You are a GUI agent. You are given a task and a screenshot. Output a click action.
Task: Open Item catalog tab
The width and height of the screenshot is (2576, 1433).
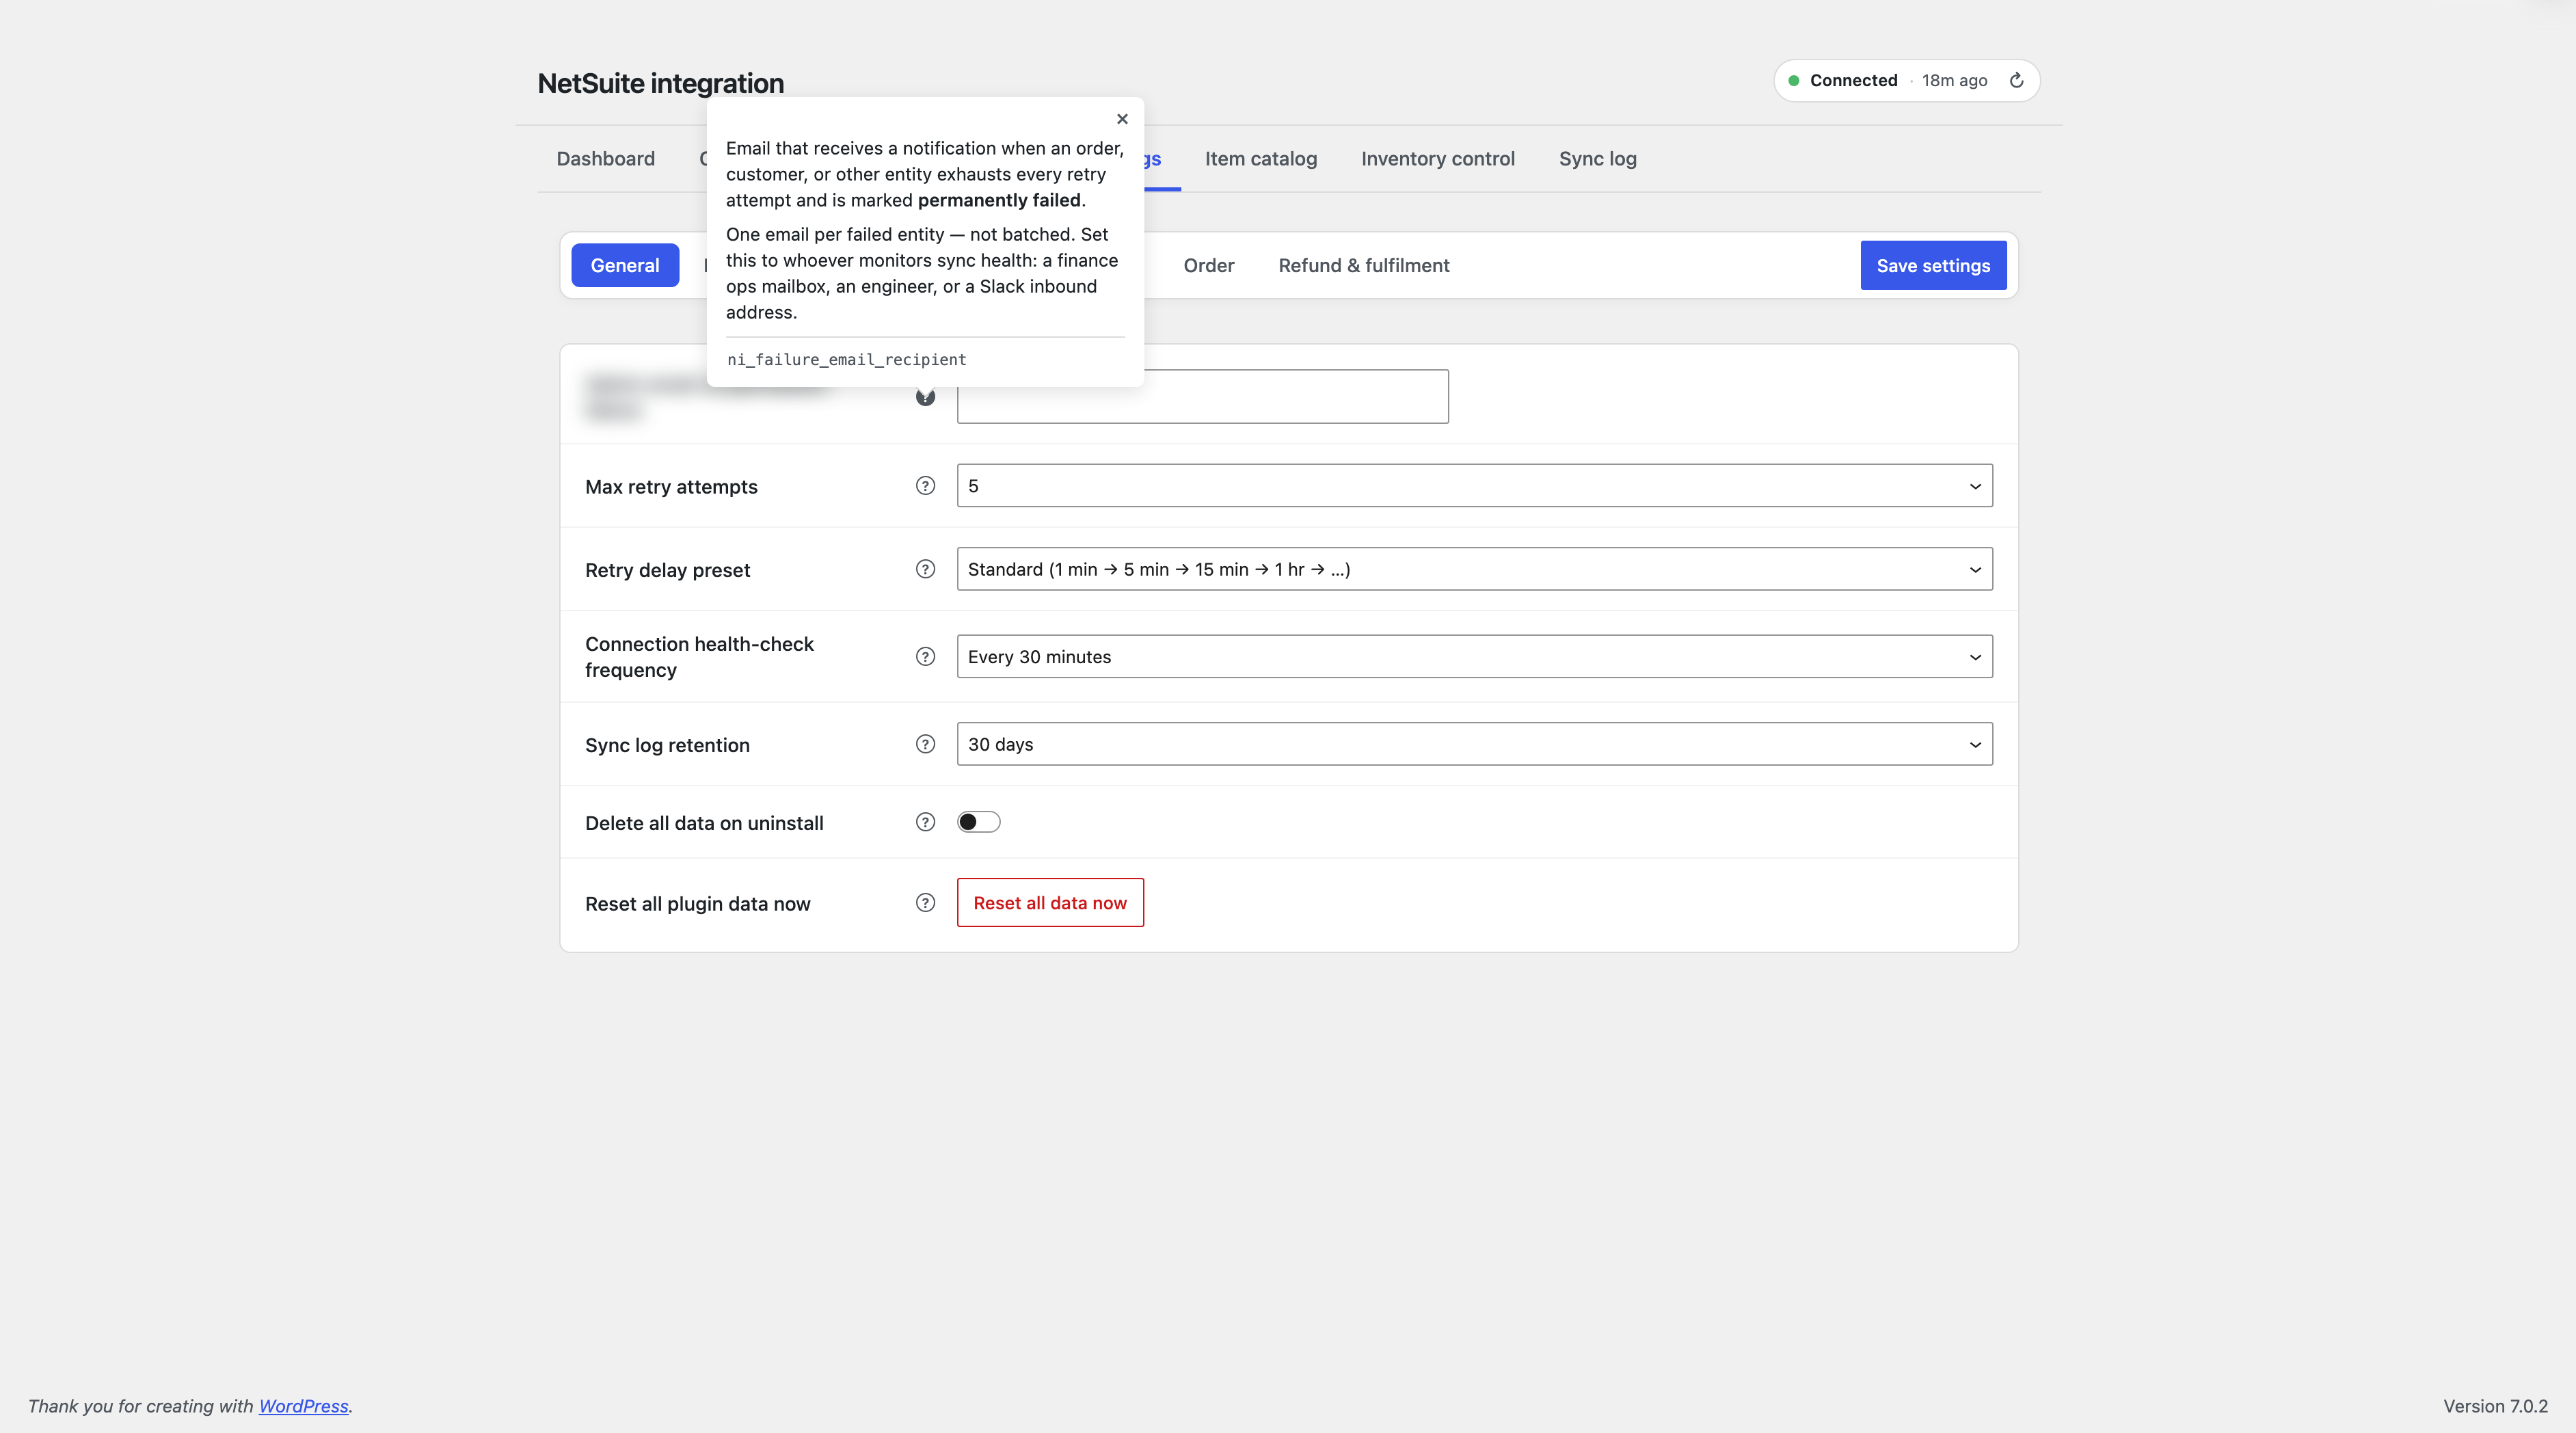click(x=1260, y=159)
